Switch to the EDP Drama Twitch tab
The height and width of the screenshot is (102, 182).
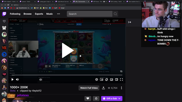[98, 2]
